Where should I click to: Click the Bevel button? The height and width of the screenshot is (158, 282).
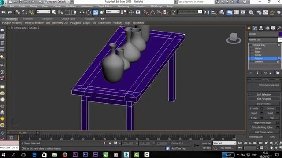click(254, 113)
